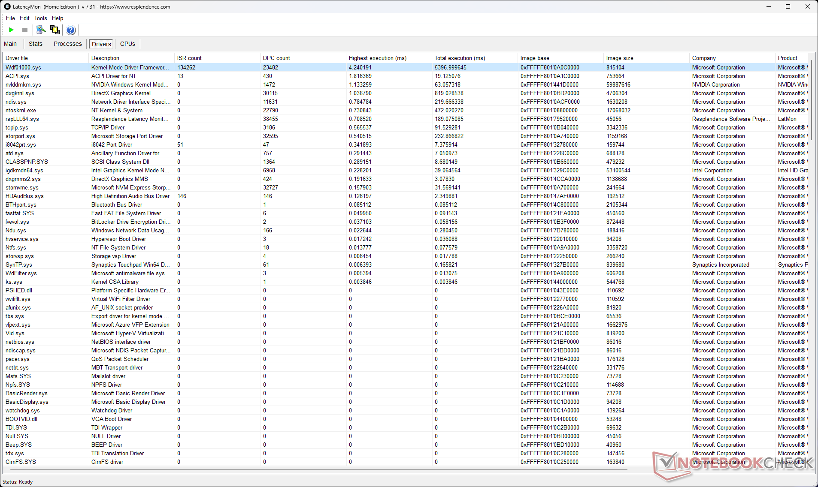The height and width of the screenshot is (487, 818).
Task: Stop monitoring with the gray square icon
Action: coord(25,30)
